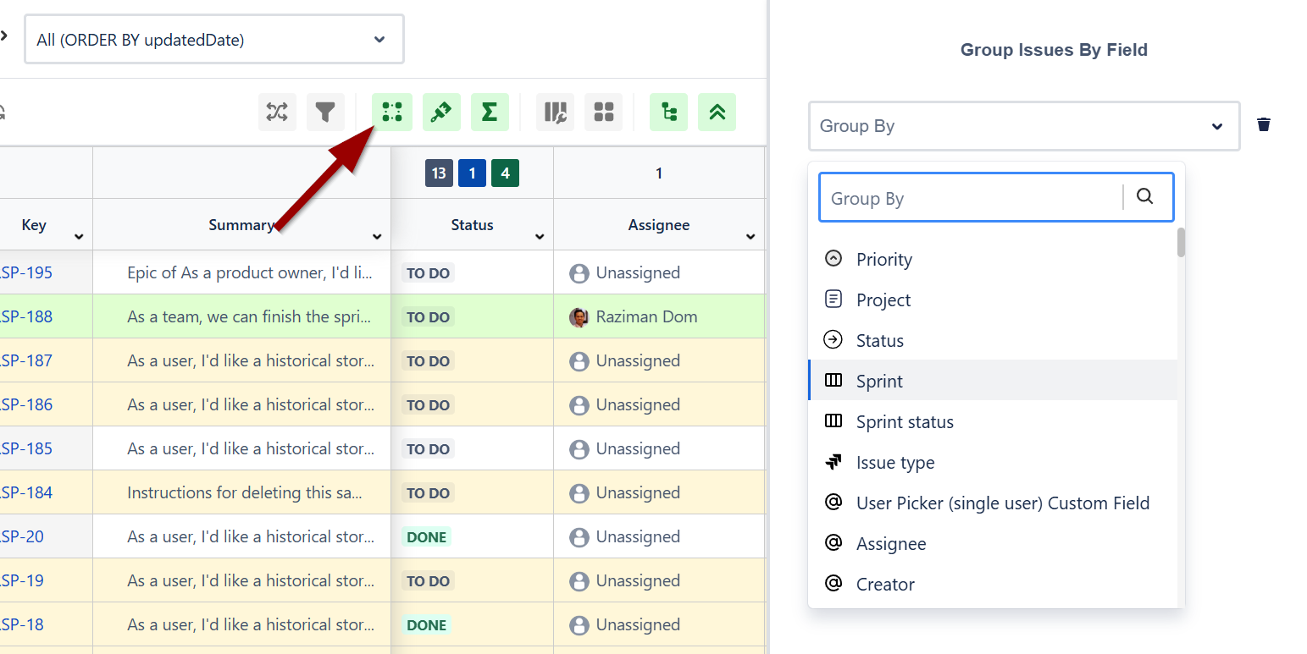Image resolution: width=1307 pixels, height=654 pixels.
Task: Pick Issue type grouping option
Action: click(894, 463)
